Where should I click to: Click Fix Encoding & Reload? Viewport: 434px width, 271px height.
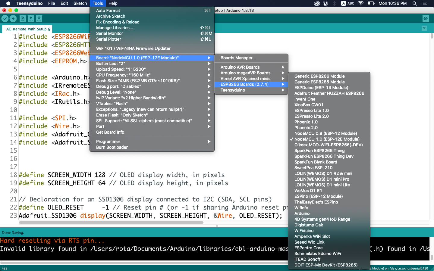pyautogui.click(x=152, y=22)
